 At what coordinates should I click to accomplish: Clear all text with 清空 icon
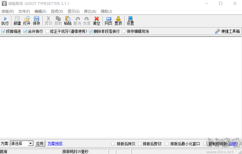(97, 21)
